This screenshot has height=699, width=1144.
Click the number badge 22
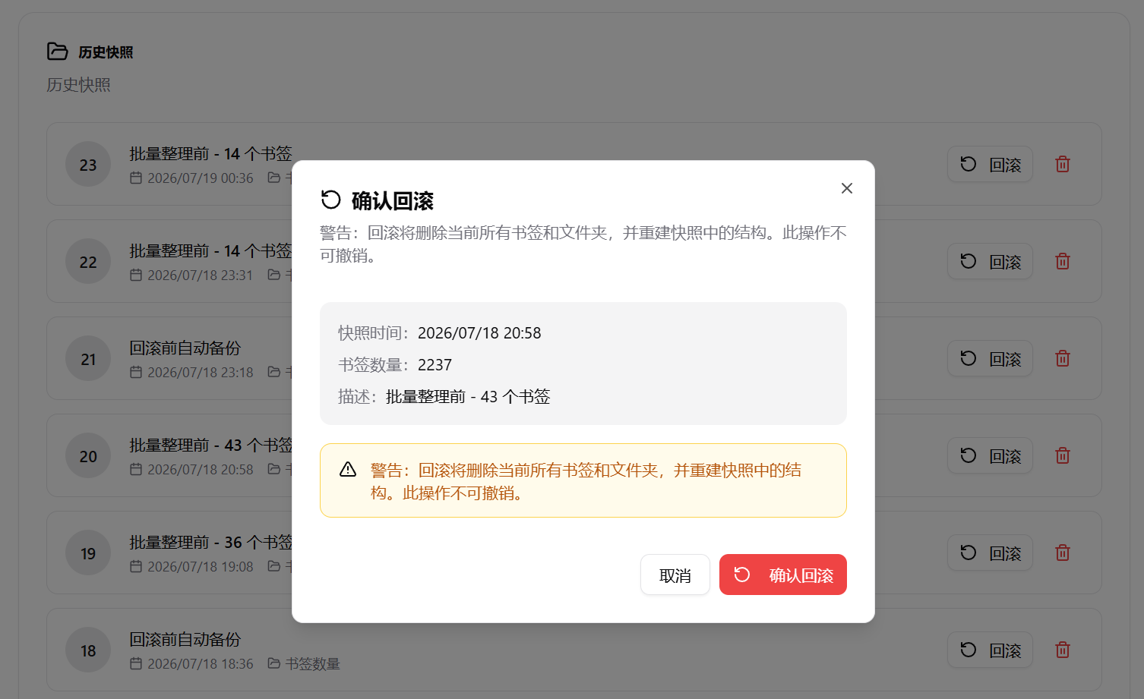point(88,261)
